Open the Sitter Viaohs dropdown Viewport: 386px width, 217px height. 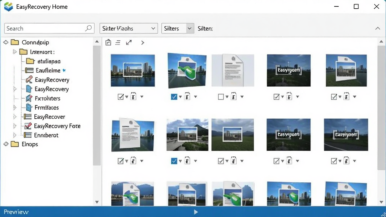coord(129,28)
